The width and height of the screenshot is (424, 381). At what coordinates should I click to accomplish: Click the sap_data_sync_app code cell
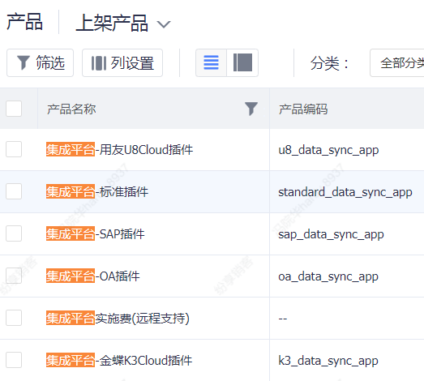tap(331, 234)
